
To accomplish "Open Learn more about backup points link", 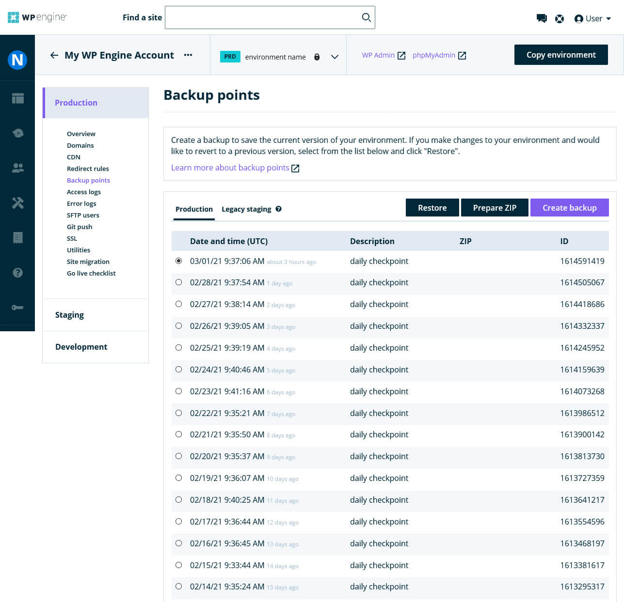I will [230, 168].
